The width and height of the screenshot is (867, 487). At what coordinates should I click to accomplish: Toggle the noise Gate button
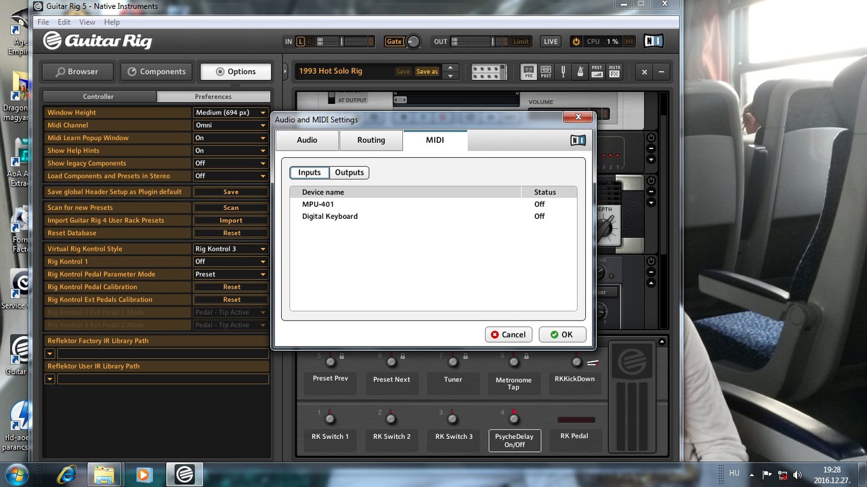pos(394,41)
